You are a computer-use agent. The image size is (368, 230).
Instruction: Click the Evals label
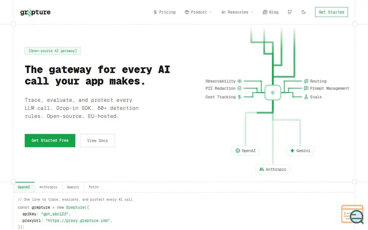[x=316, y=97]
